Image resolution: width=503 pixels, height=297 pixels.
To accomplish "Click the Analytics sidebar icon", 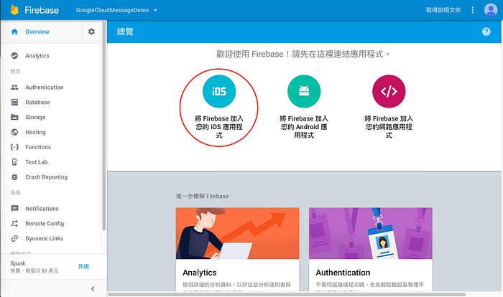I will pyautogui.click(x=14, y=56).
